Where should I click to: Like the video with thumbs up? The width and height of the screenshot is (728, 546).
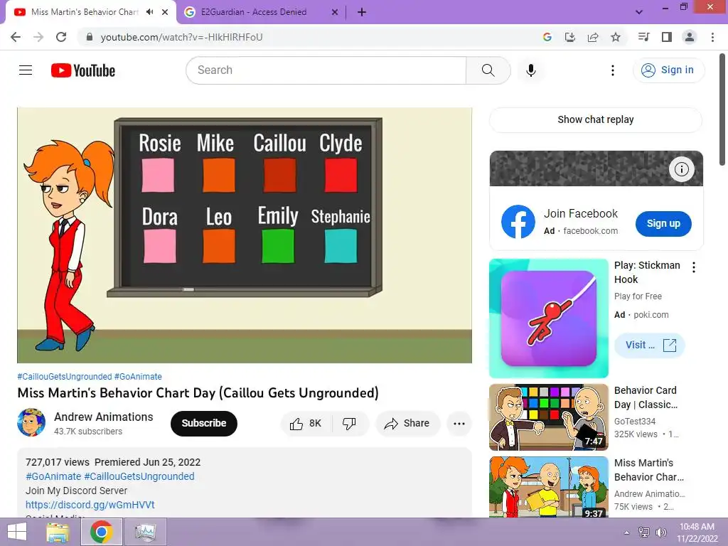click(306, 423)
